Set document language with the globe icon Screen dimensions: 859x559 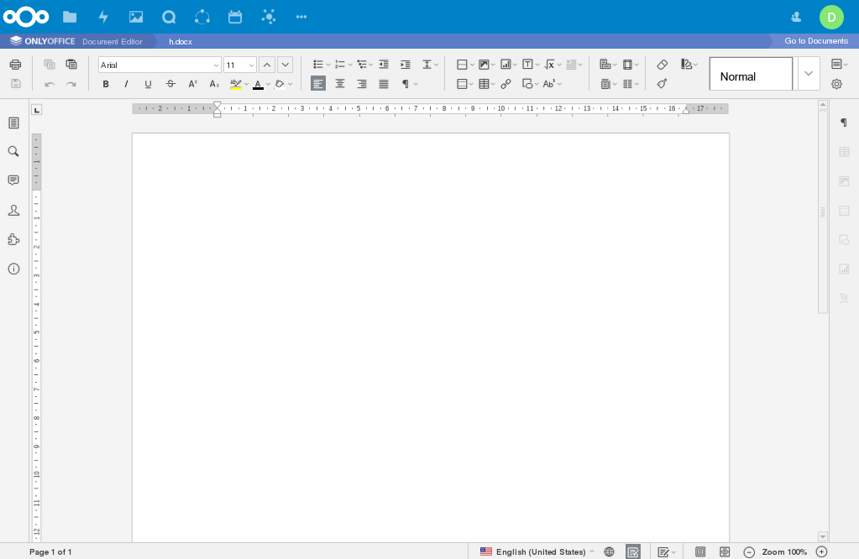click(609, 552)
